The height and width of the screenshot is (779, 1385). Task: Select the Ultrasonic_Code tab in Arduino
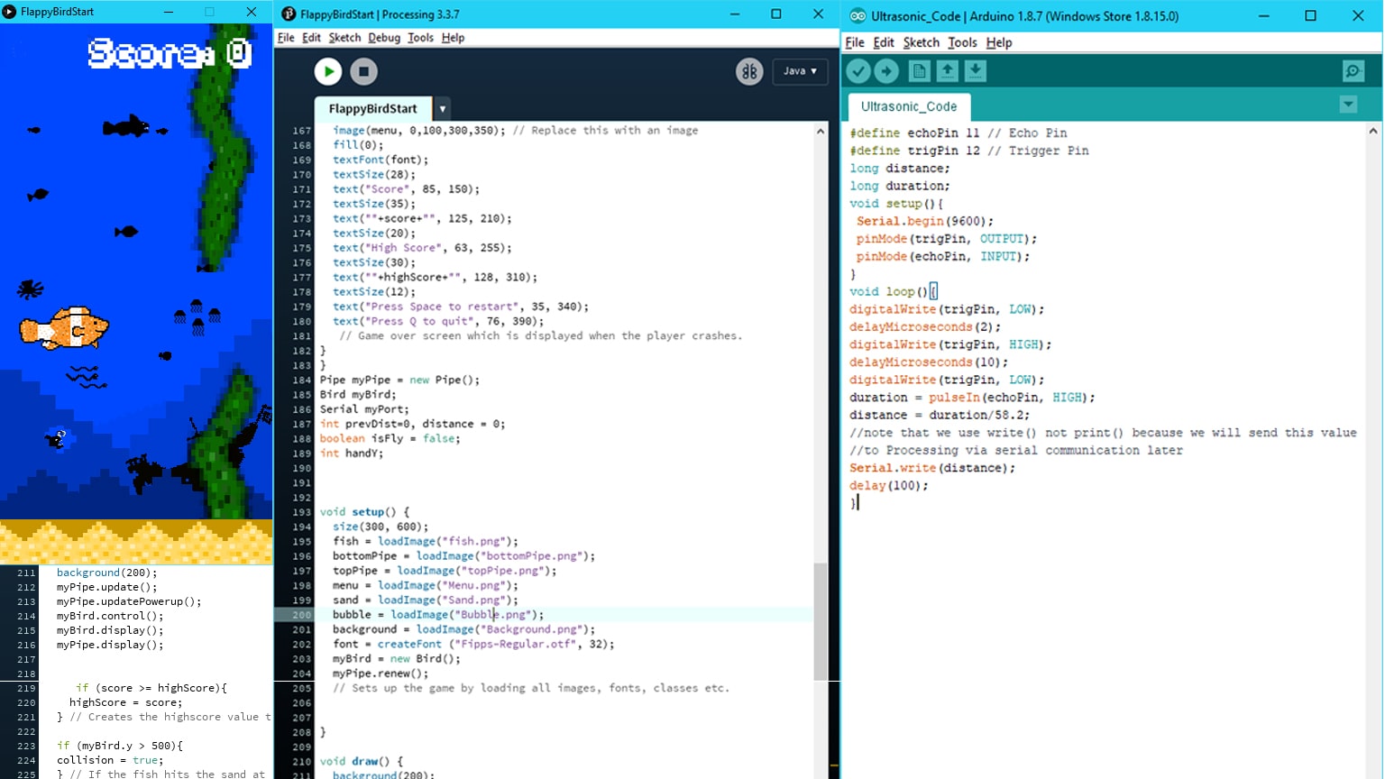coord(909,106)
